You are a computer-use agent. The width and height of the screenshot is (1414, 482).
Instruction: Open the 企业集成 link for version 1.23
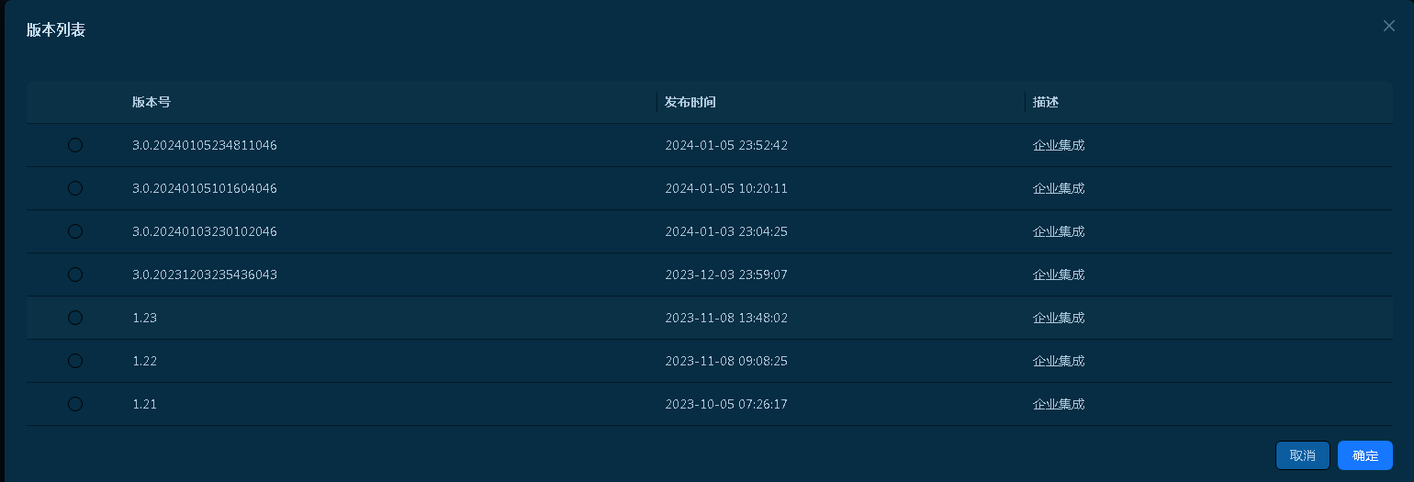tap(1059, 318)
